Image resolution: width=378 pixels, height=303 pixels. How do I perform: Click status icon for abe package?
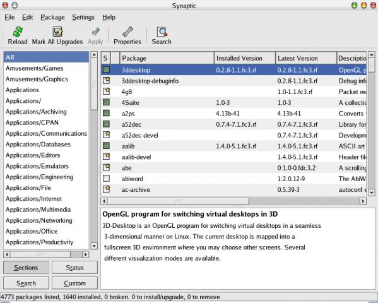pyautogui.click(x=106, y=167)
